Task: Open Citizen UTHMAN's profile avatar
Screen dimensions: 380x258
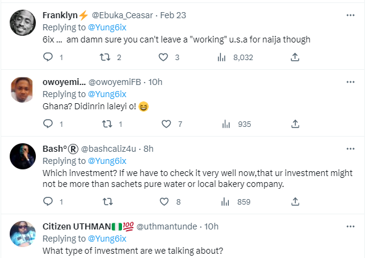Action: point(25,234)
